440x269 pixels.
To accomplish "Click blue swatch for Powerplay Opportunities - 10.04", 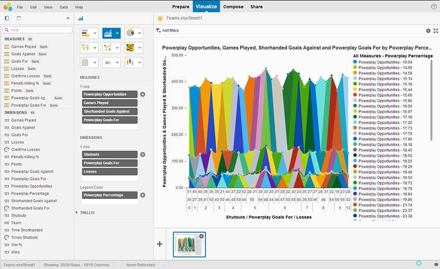I will coord(355,62).
